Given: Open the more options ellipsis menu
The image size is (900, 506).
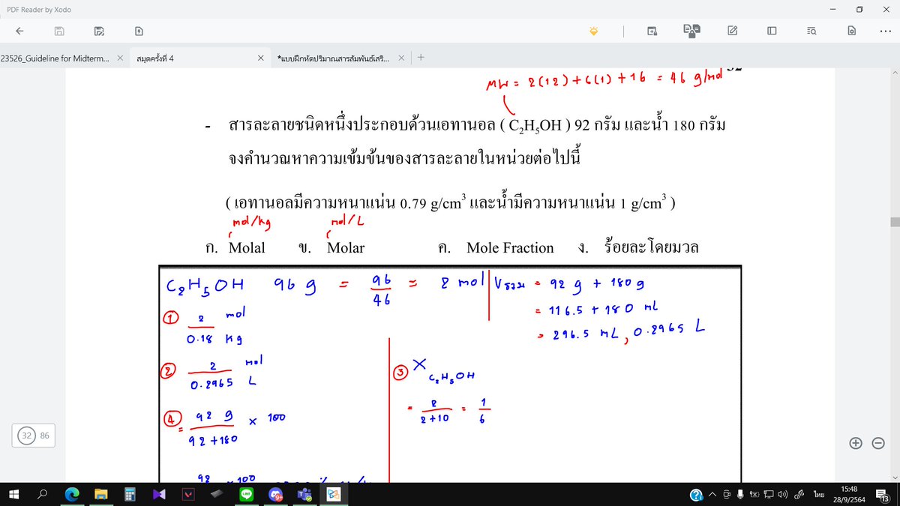Looking at the screenshot, I should coord(886,31).
